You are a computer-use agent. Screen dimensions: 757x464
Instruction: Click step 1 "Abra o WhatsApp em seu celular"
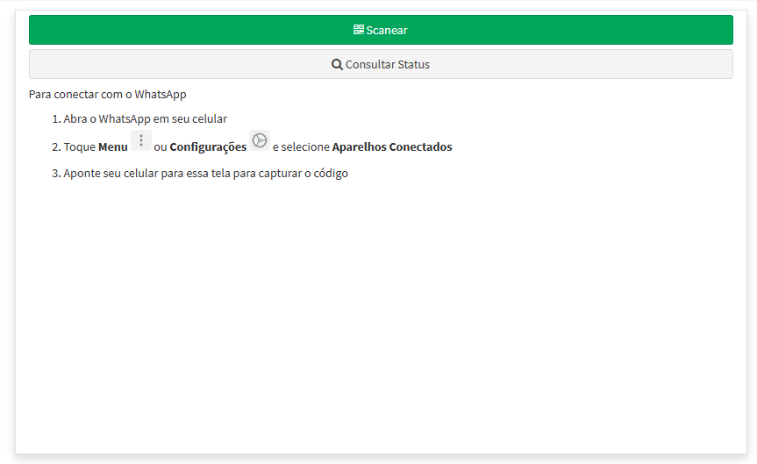pos(145,119)
